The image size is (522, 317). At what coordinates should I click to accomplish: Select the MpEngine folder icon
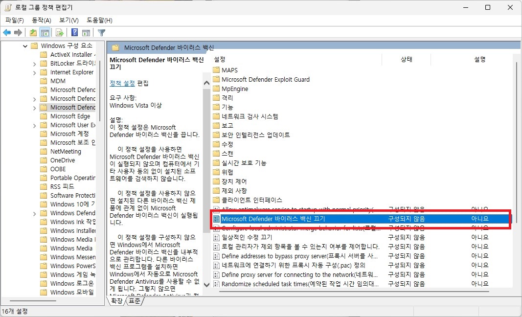point(216,89)
